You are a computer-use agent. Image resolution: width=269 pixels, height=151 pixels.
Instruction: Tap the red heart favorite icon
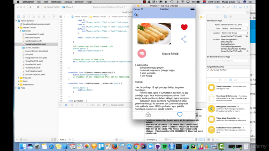(x=184, y=27)
